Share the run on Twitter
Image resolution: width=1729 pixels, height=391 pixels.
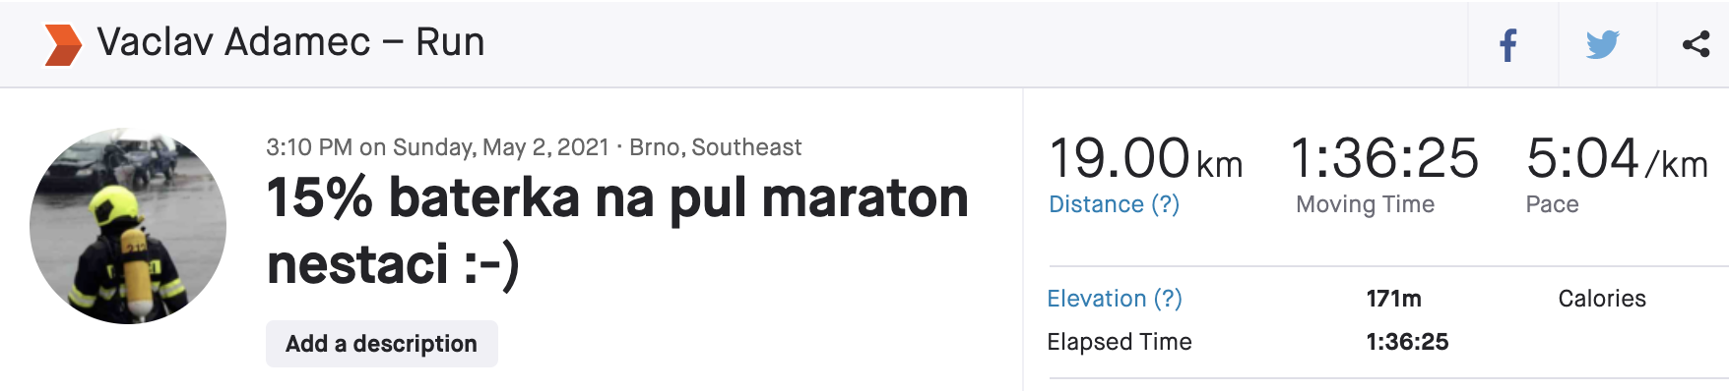[x=1603, y=45]
